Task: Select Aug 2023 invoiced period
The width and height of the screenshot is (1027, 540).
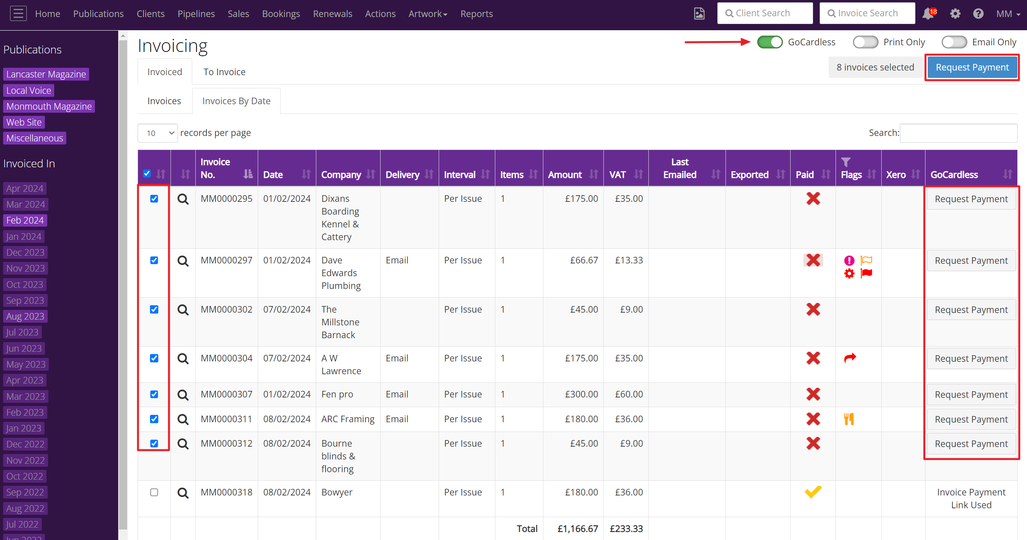Action: pos(25,316)
